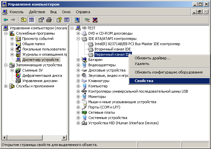211x149 pixels.
Task: Open Properties via the toolbar icon
Action: click(x=41, y=20)
